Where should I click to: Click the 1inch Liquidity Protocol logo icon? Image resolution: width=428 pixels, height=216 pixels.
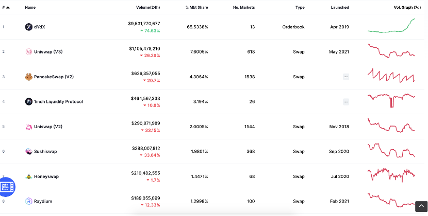pyautogui.click(x=29, y=102)
